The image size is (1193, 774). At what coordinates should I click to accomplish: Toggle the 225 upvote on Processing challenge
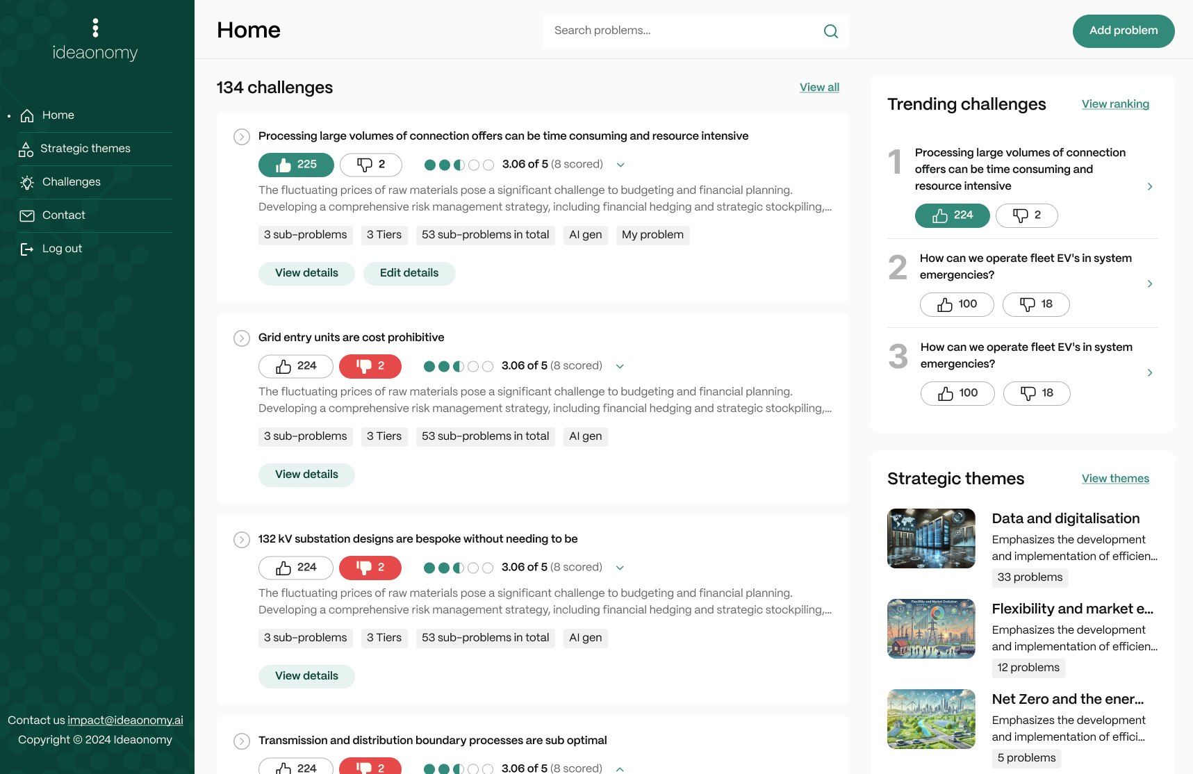pyautogui.click(x=296, y=165)
